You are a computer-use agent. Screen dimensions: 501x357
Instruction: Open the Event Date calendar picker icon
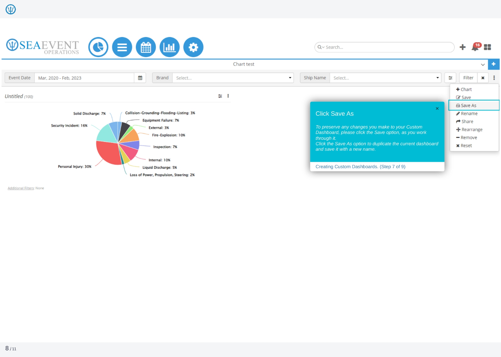point(140,78)
